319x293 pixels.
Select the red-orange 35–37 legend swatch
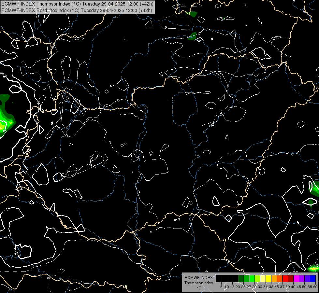pyautogui.click(x=280, y=278)
